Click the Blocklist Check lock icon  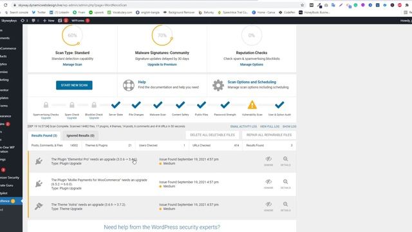(x=94, y=105)
